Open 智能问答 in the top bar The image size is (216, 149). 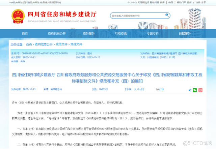click(155, 2)
